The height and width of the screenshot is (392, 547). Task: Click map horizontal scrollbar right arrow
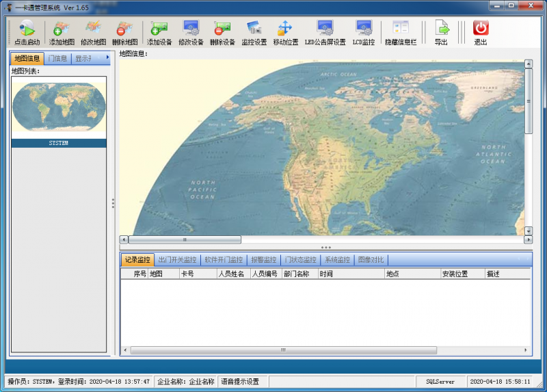pos(528,239)
